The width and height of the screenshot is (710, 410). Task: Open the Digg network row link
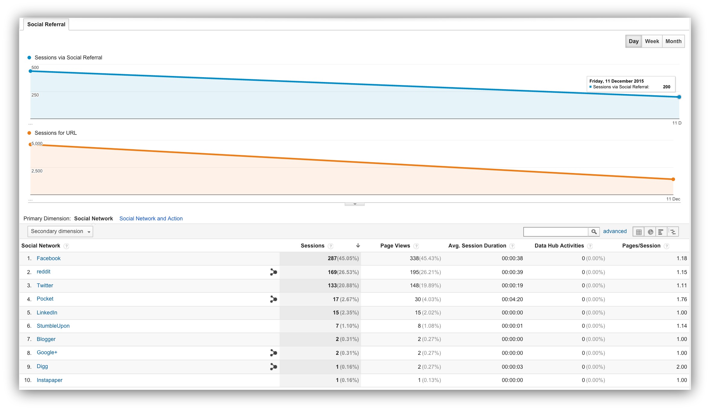coord(42,366)
